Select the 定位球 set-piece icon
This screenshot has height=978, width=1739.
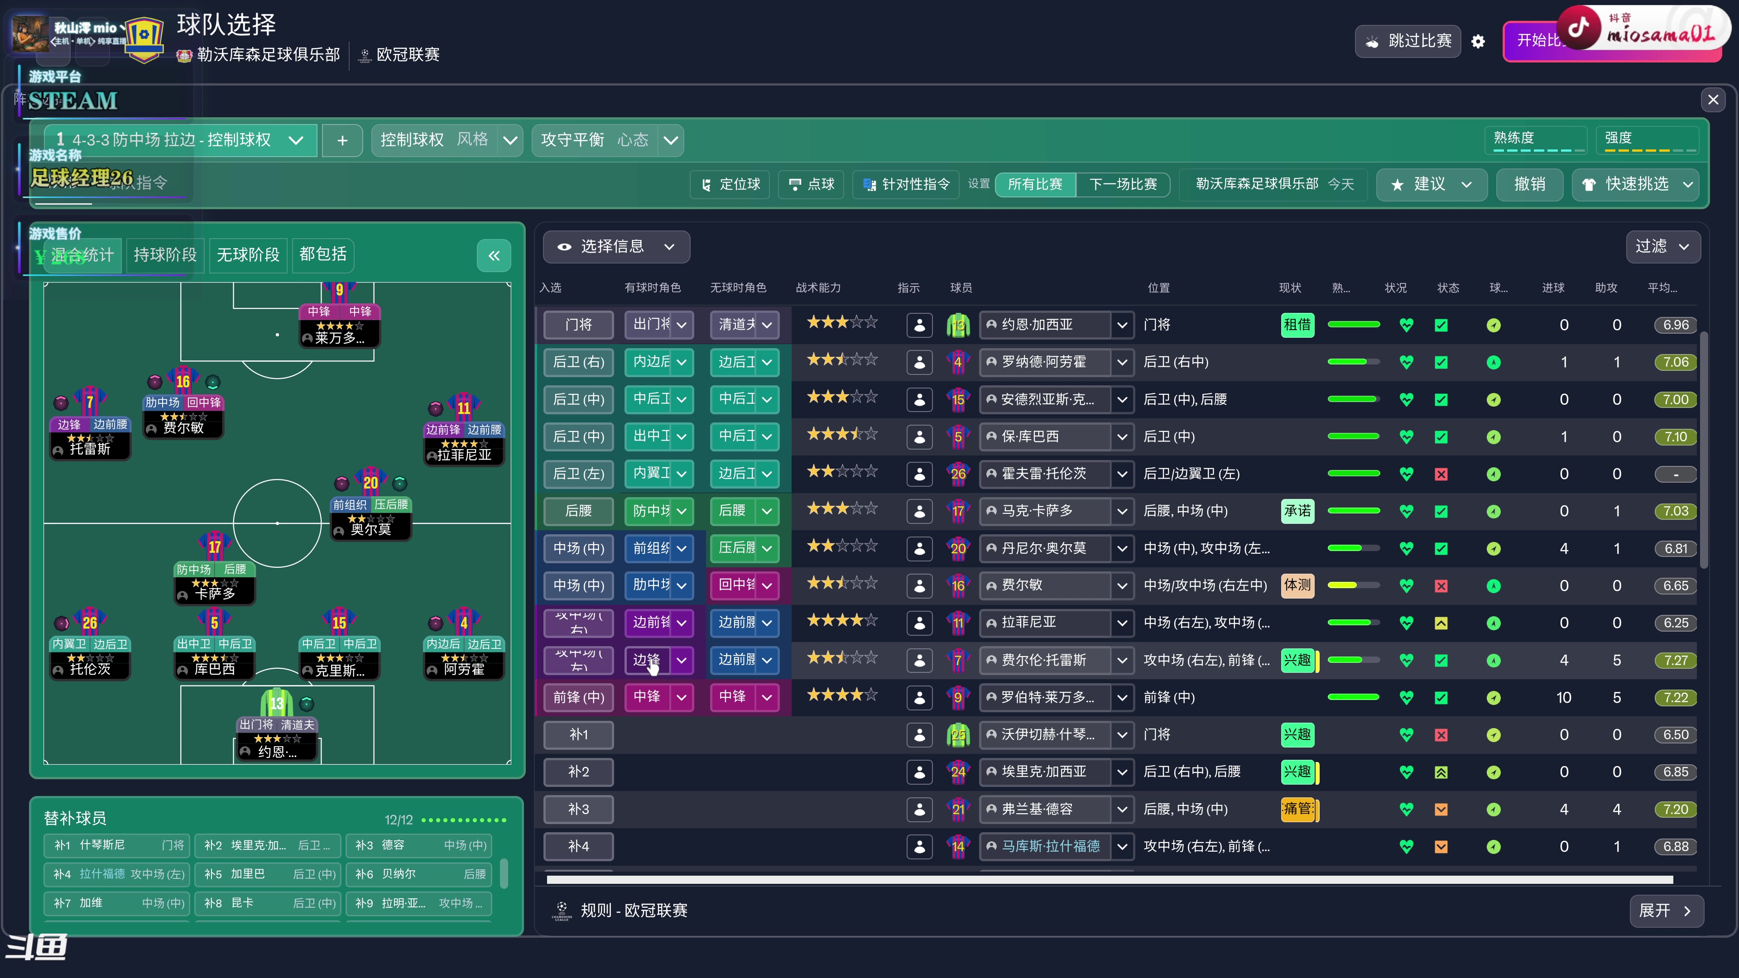[x=706, y=184]
